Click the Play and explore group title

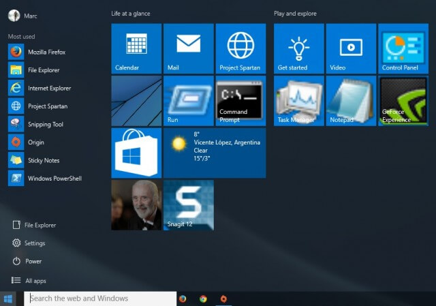[x=295, y=14]
